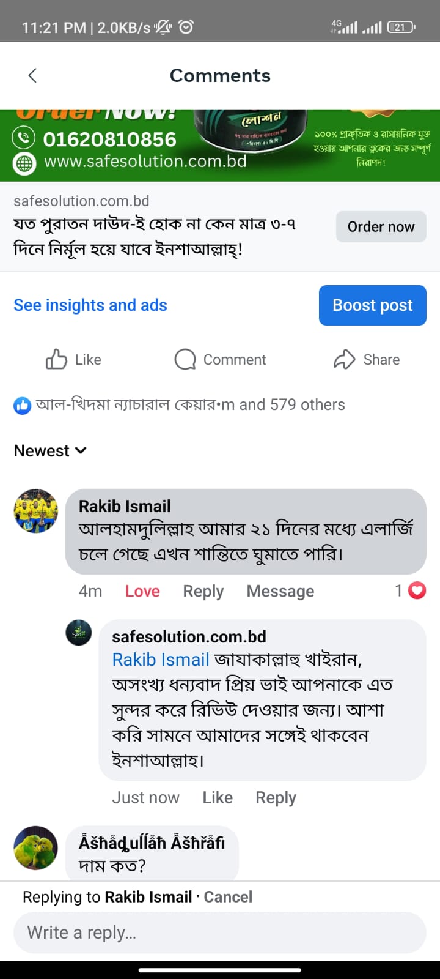Screen dimensions: 440x979
Task: Like the safesolution.com.bd reply
Action: coord(218,797)
